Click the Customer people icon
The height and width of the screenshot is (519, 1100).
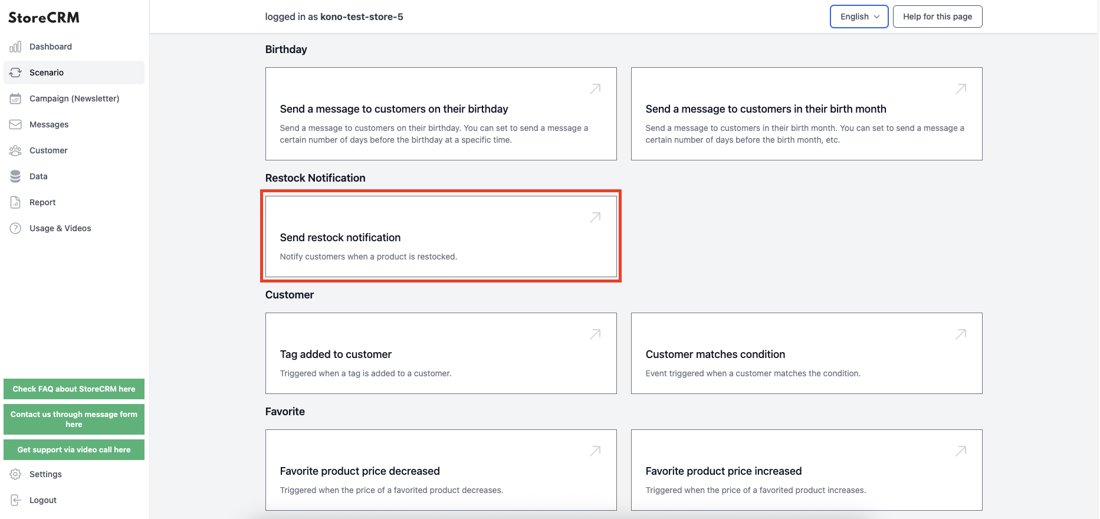click(15, 150)
